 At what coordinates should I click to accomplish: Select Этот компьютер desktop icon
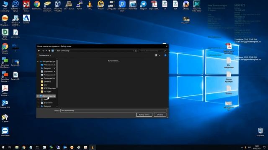click(x=5, y=6)
